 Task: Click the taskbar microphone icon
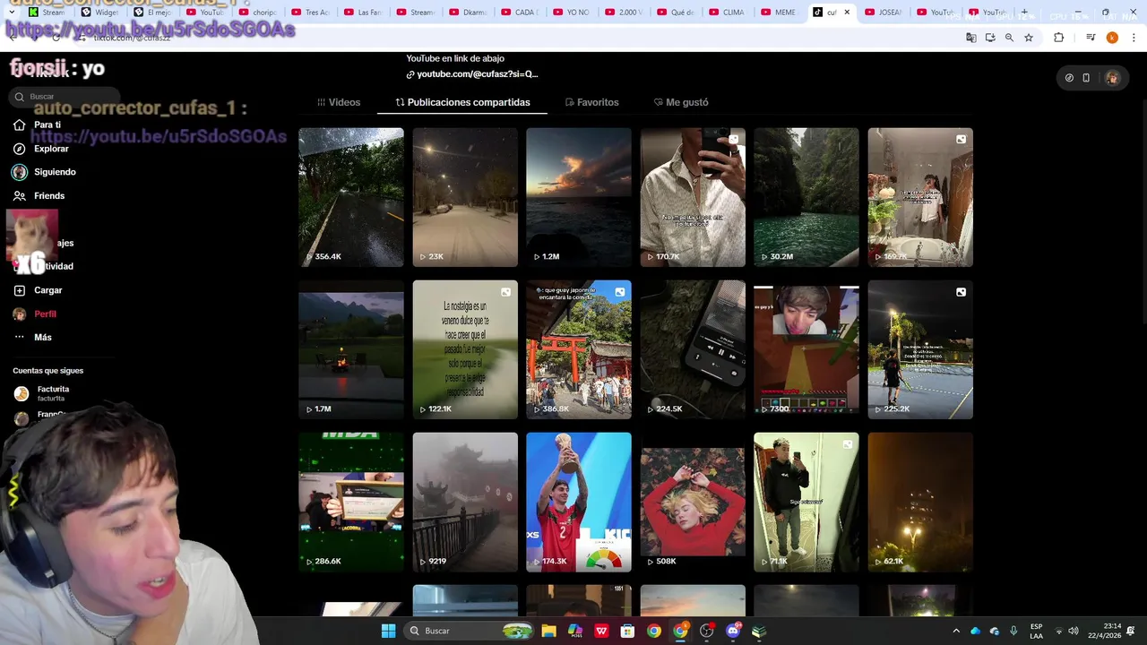(1013, 631)
